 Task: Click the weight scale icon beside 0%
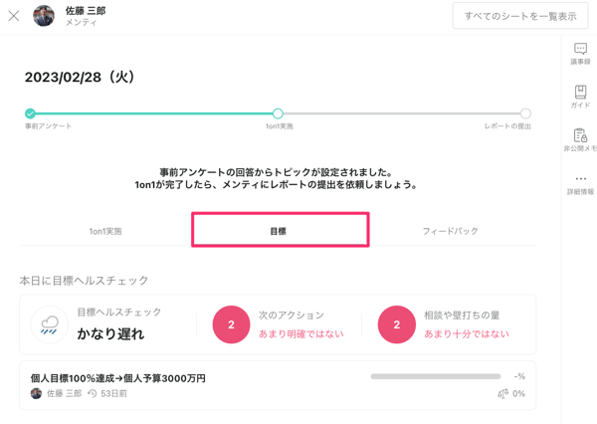coord(502,394)
